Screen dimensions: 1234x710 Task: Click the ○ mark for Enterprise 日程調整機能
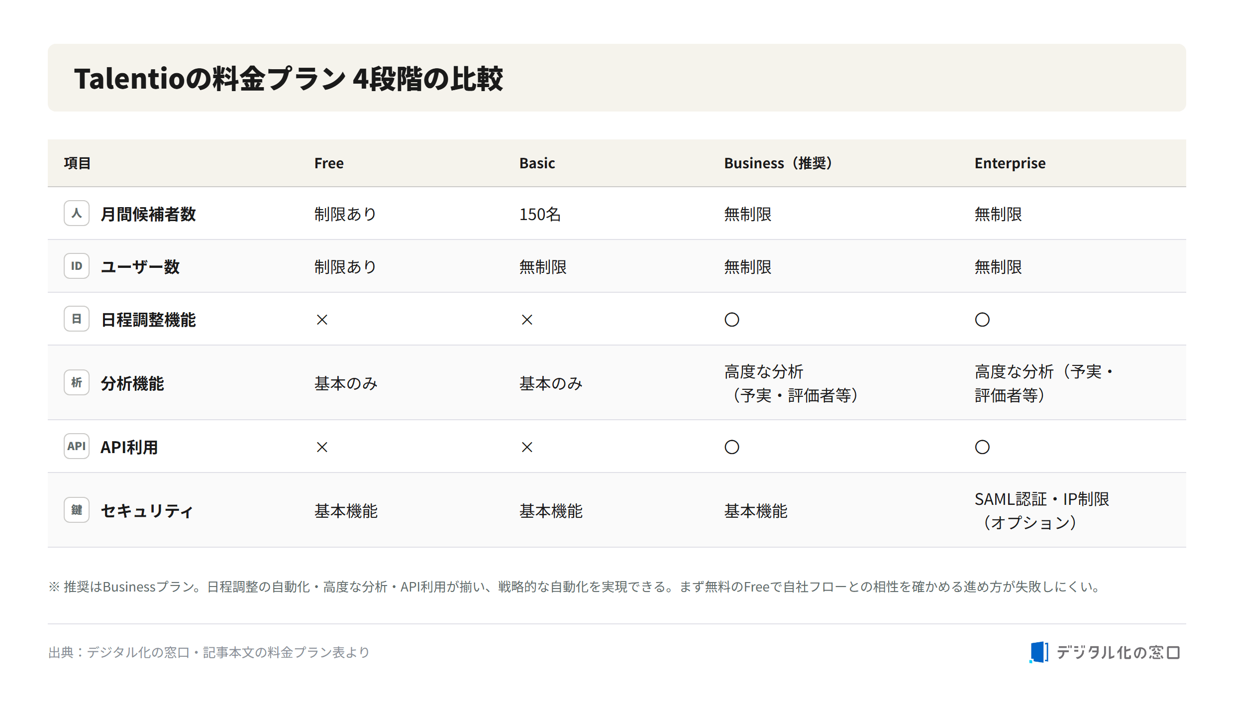982,320
